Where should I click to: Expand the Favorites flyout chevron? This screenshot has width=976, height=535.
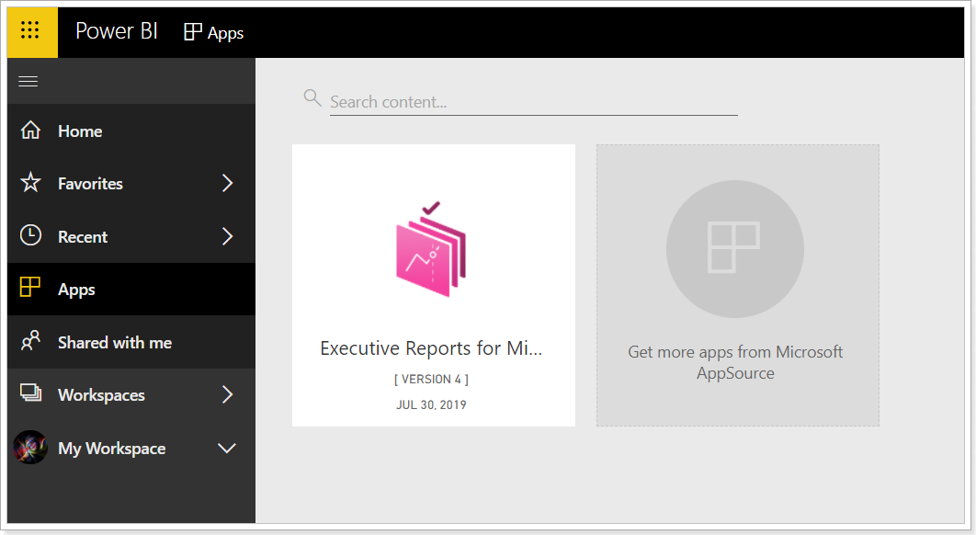[x=228, y=183]
